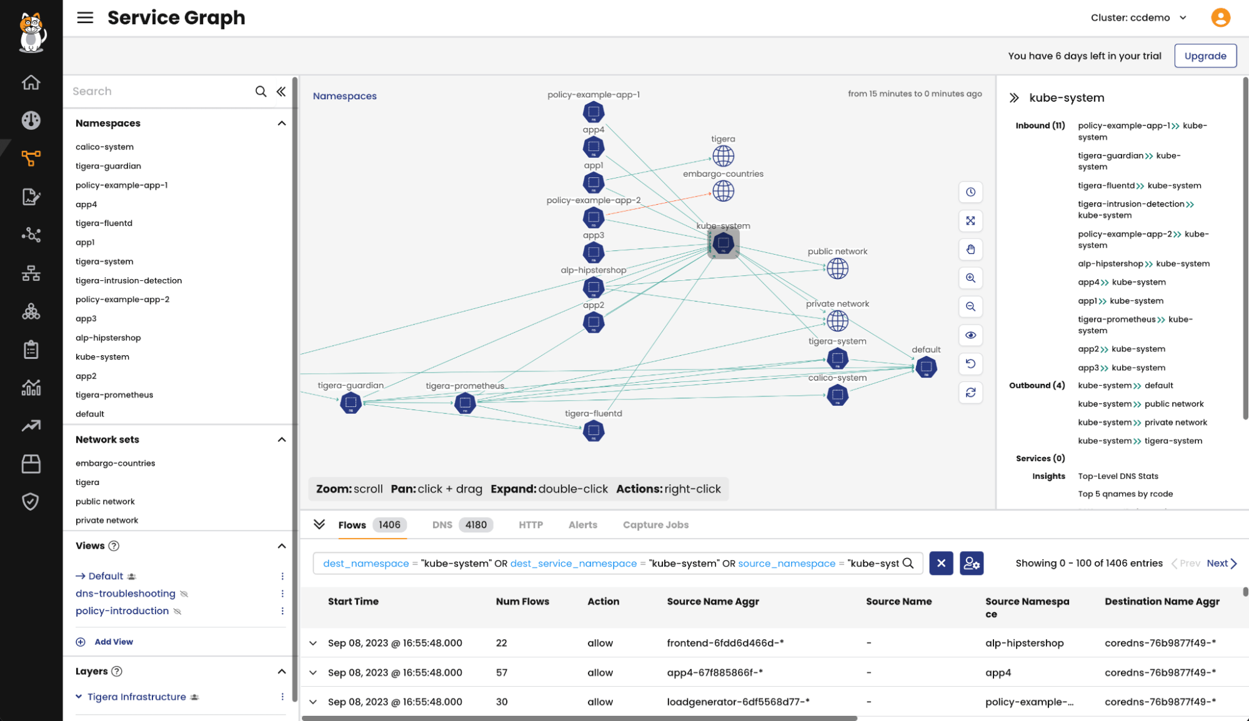This screenshot has height=721, width=1249.
Task: Refresh the service graph
Action: pos(970,393)
